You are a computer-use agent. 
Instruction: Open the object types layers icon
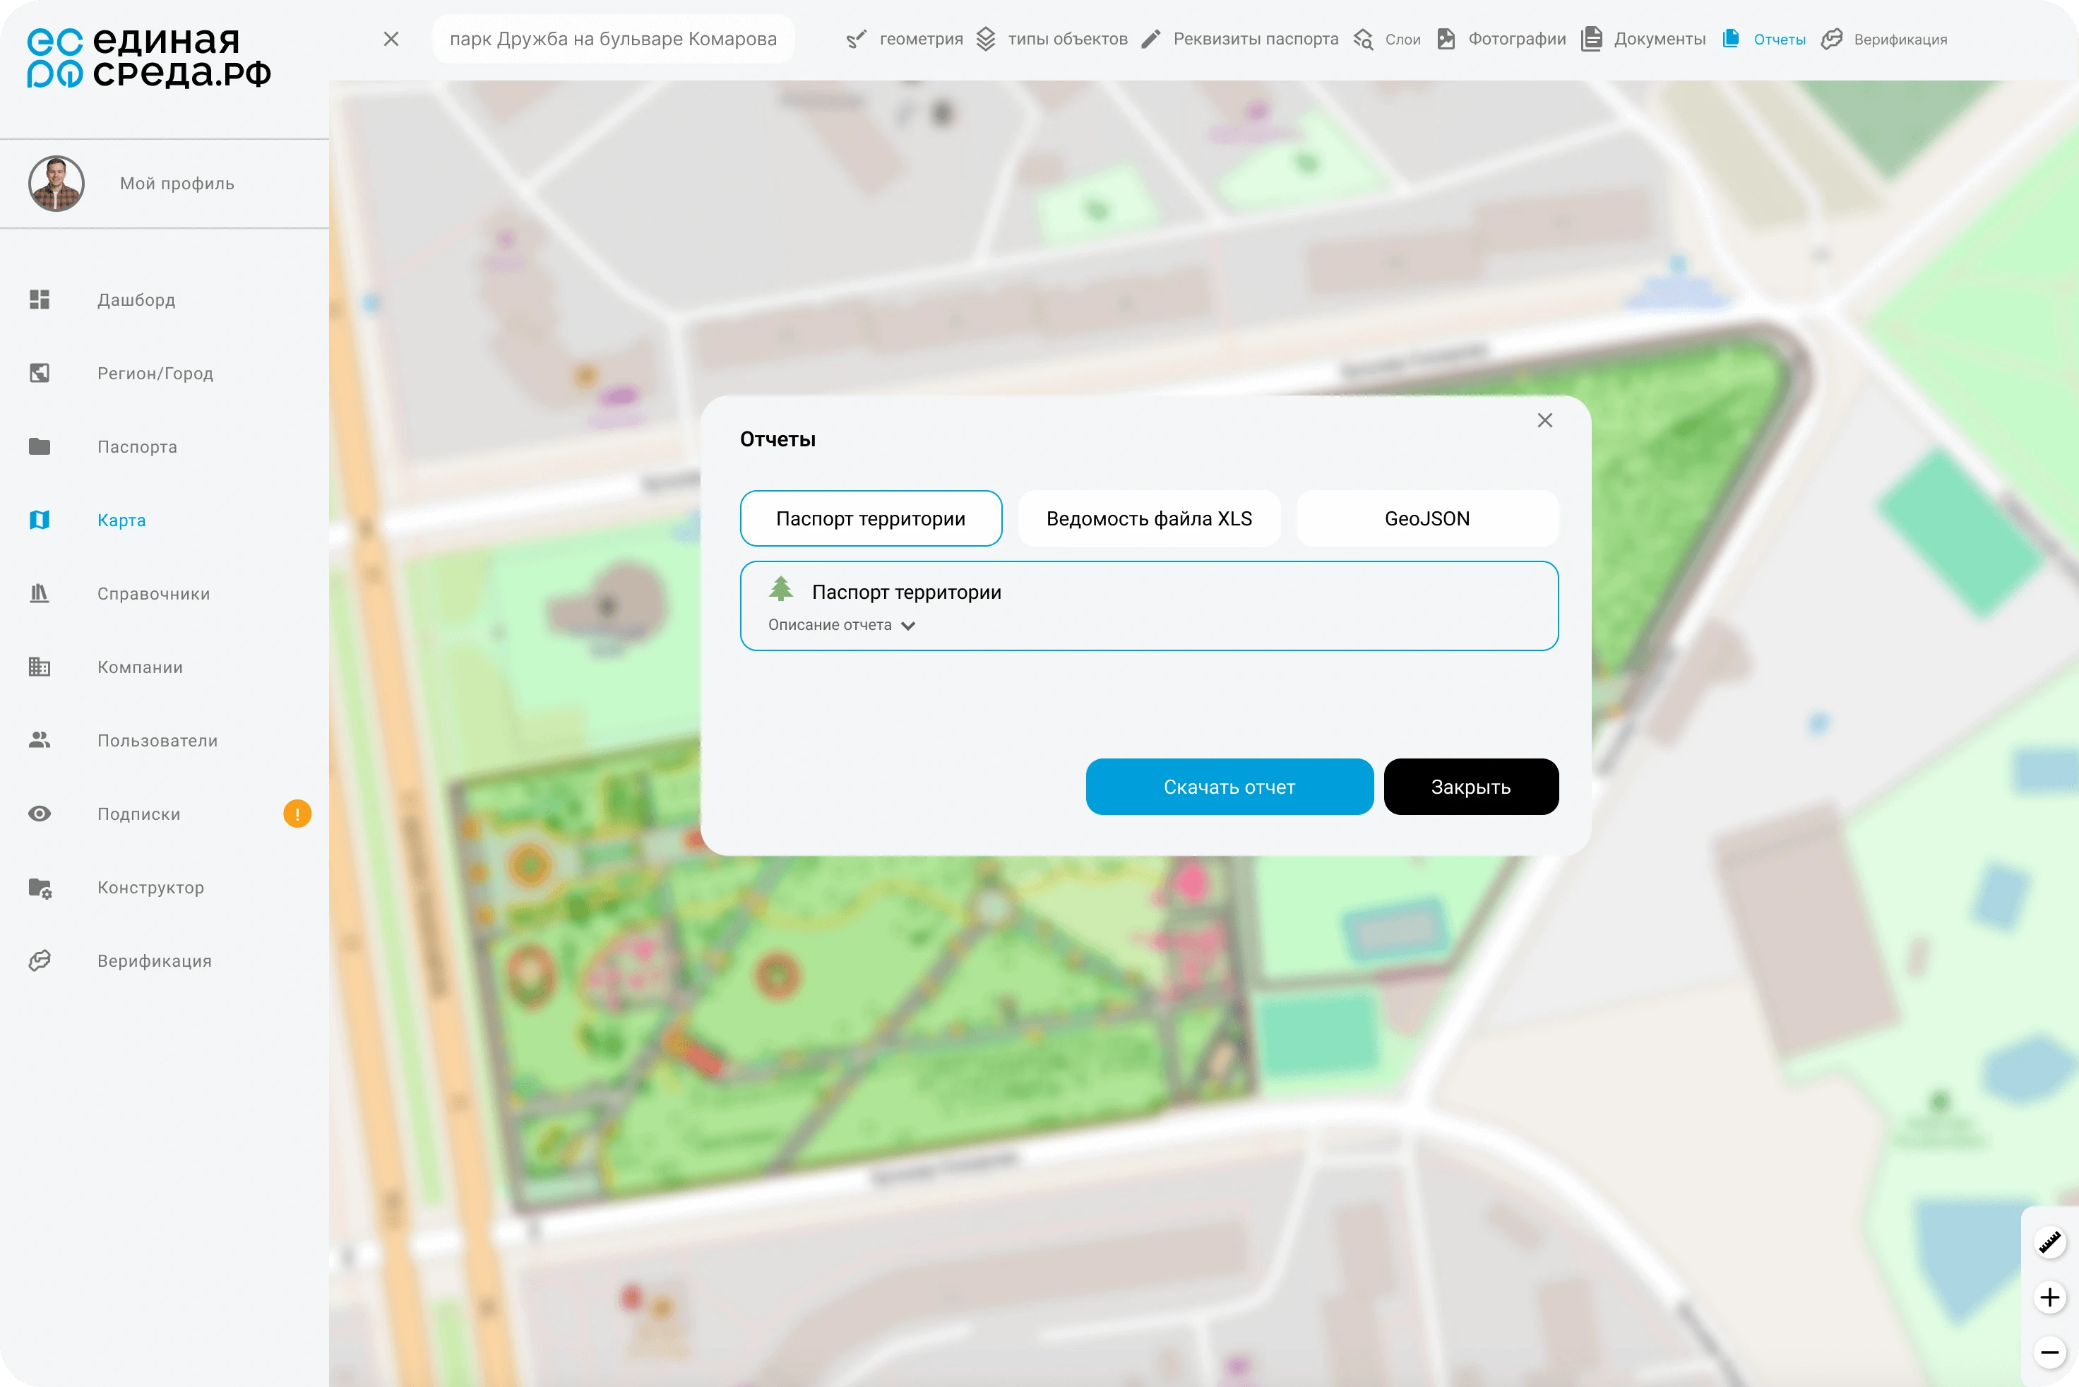coord(986,39)
